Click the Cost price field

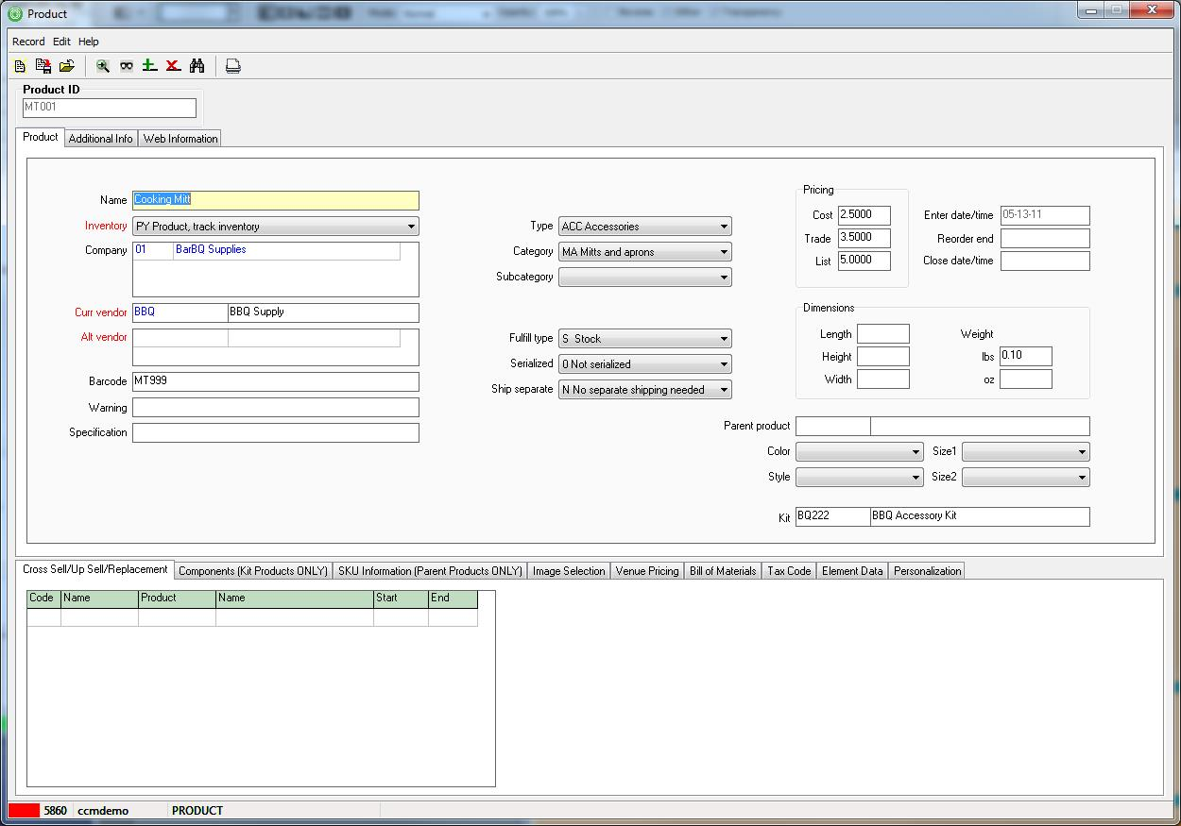[864, 215]
